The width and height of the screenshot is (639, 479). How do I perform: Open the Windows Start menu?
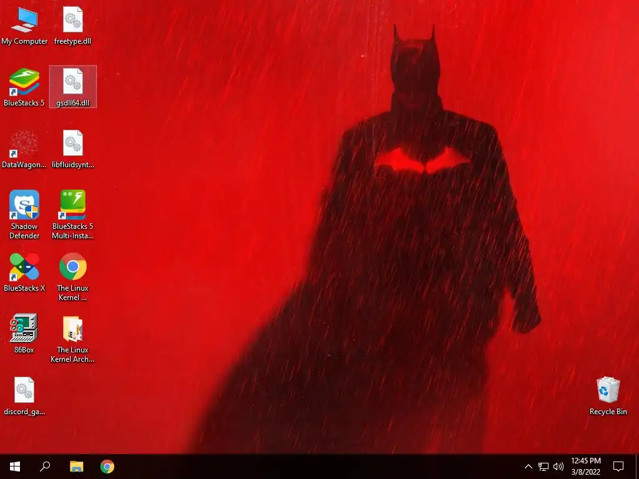point(15,467)
